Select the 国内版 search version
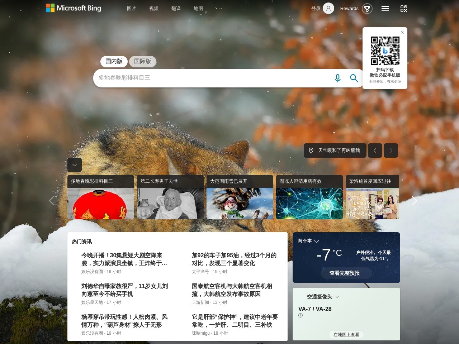The height and width of the screenshot is (344, 459). coord(113,61)
